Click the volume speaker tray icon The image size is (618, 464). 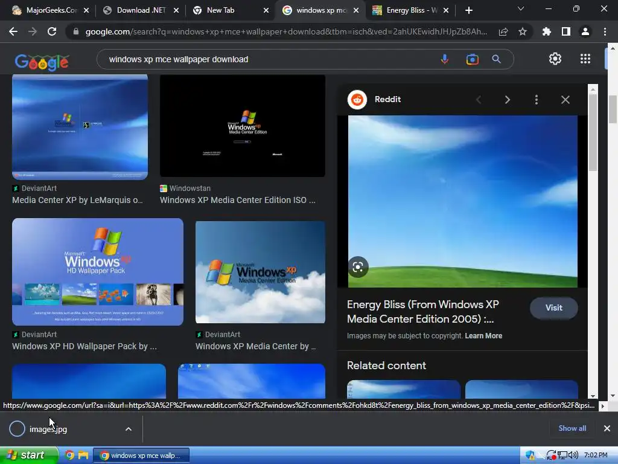point(573,456)
